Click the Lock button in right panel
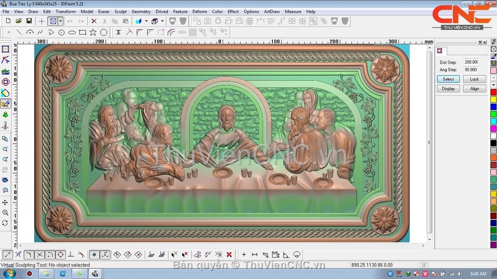Viewport: 497px width, 279px height. click(475, 79)
